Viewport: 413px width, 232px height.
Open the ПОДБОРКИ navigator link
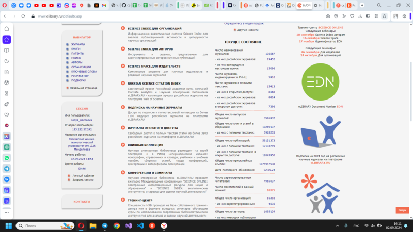click(x=78, y=80)
